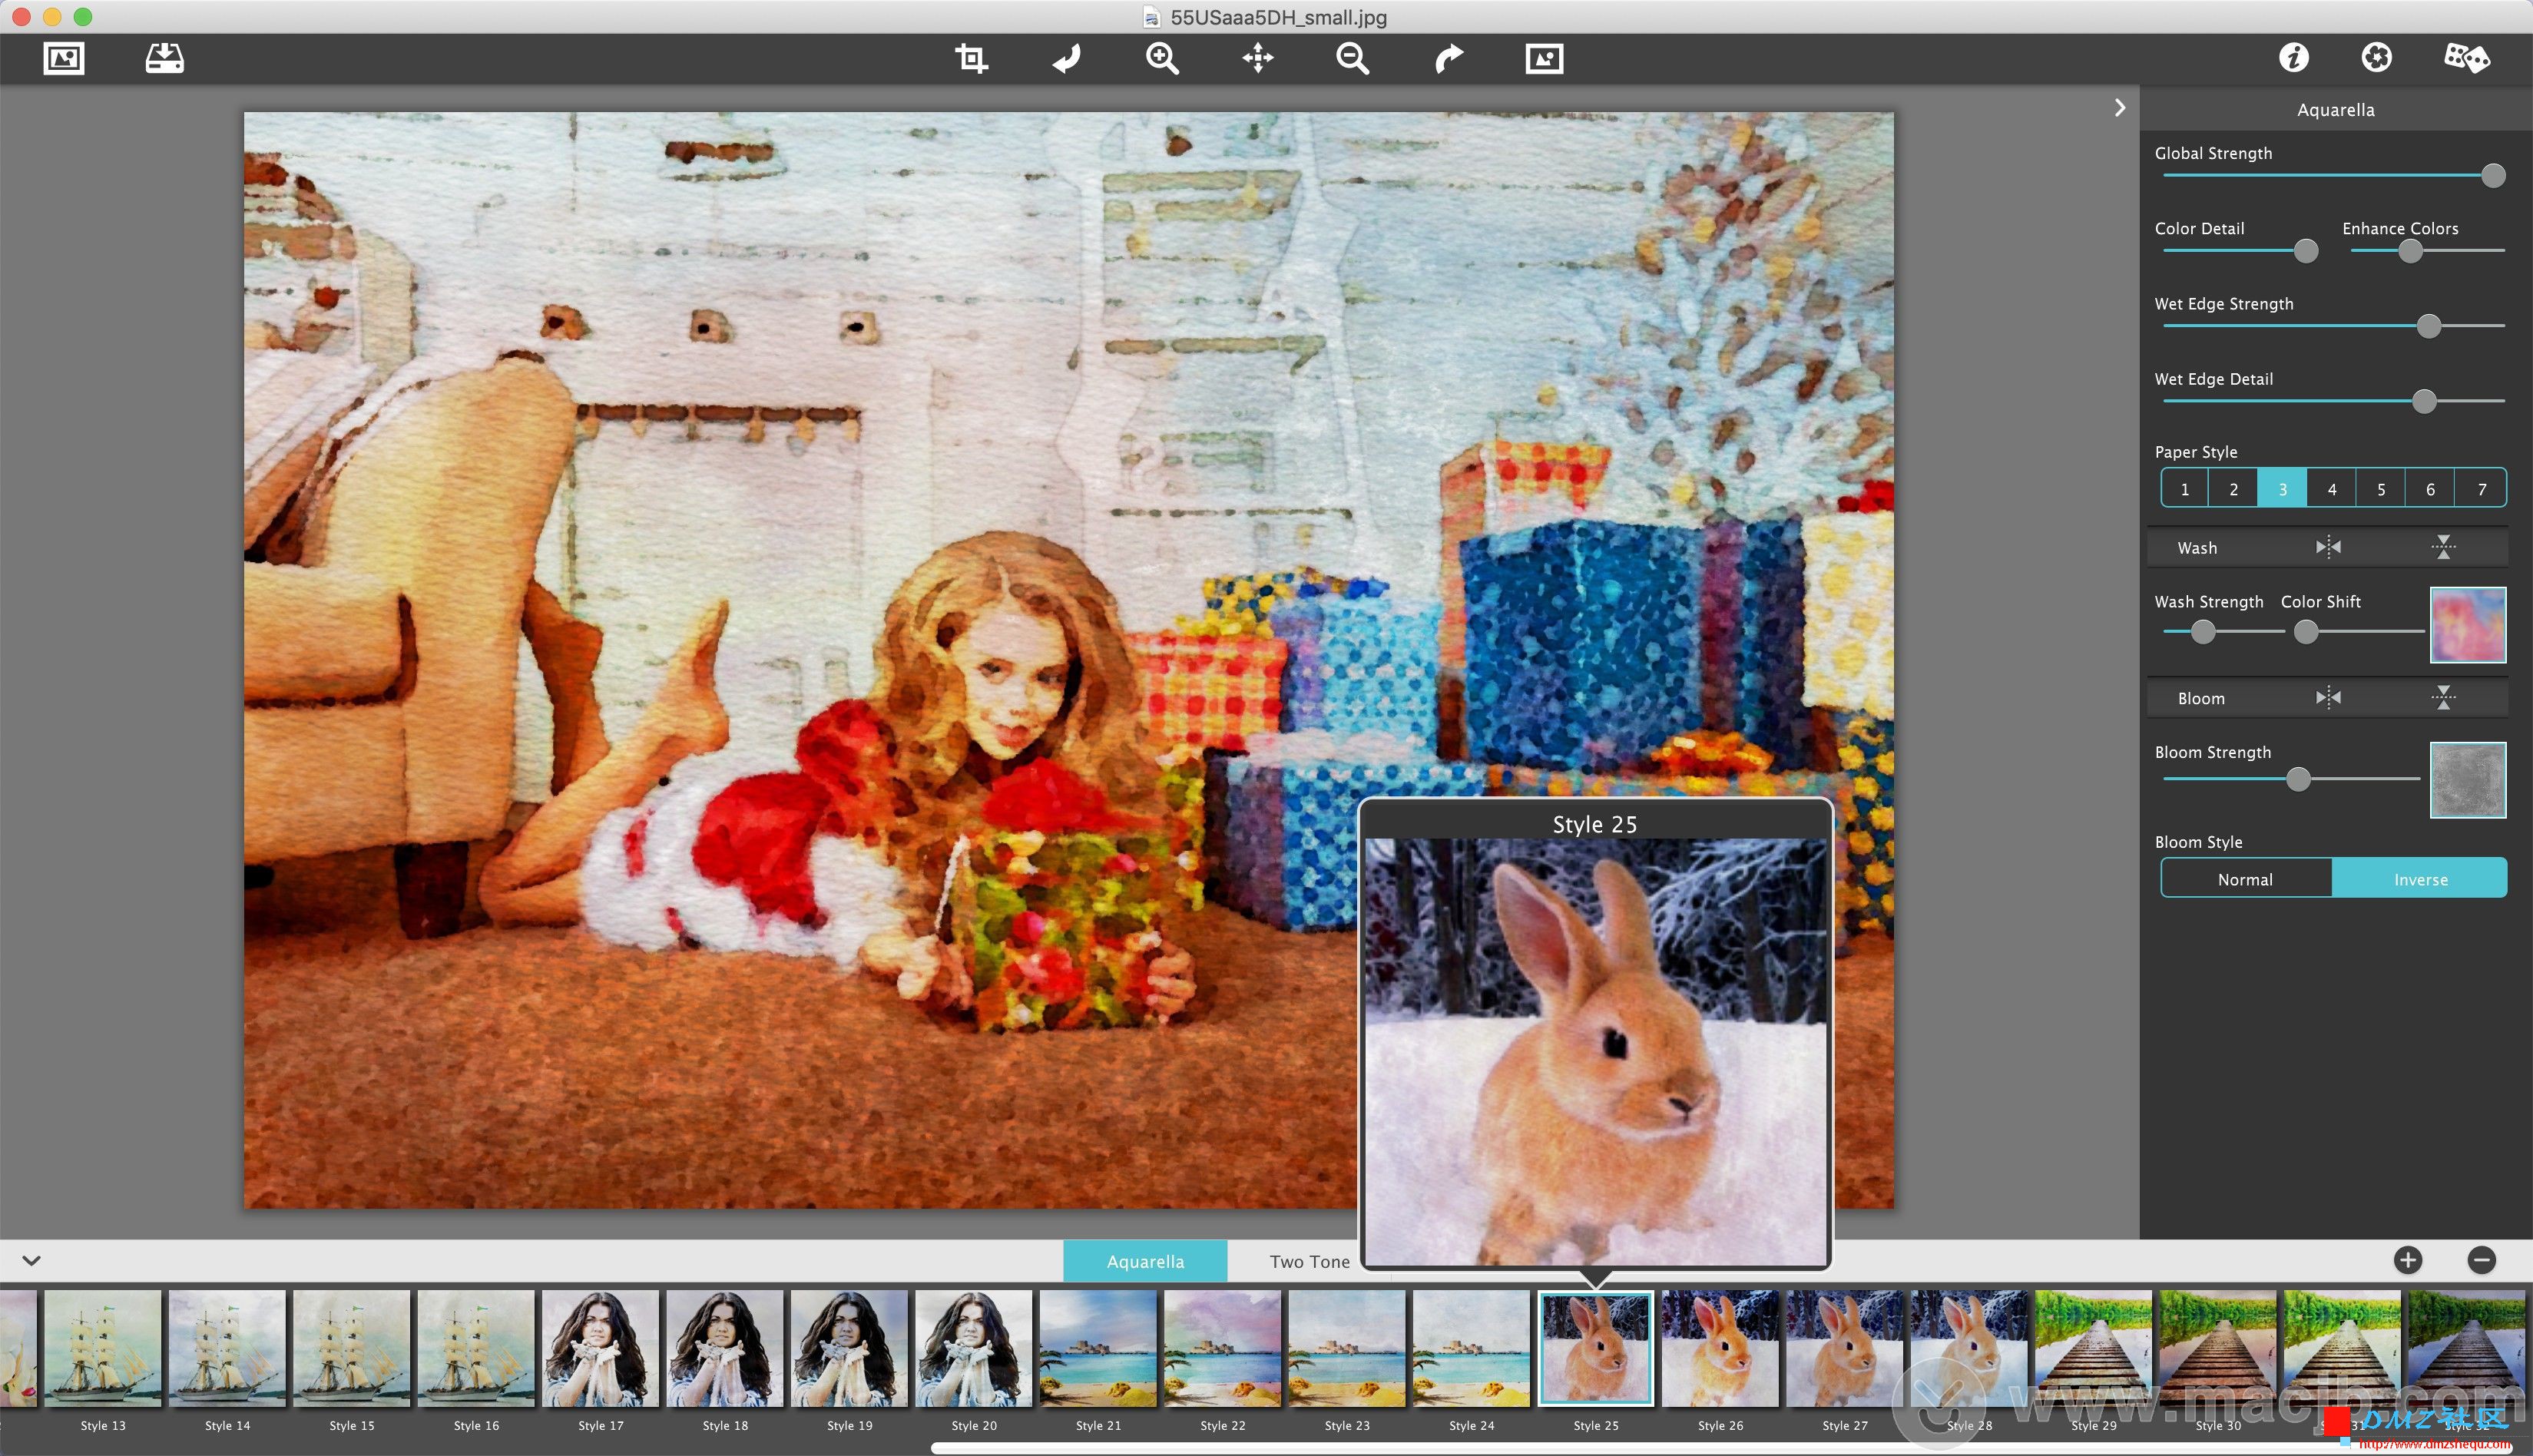
Task: Click the save-to-disk tray icon
Action: (164, 58)
